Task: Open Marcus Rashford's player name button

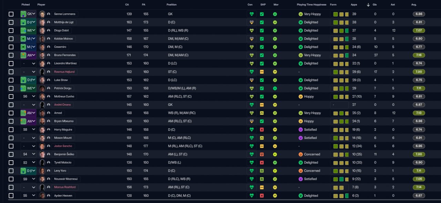Action: click(64, 188)
